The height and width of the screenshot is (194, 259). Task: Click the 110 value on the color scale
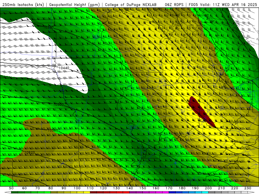[x=90, y=188]
